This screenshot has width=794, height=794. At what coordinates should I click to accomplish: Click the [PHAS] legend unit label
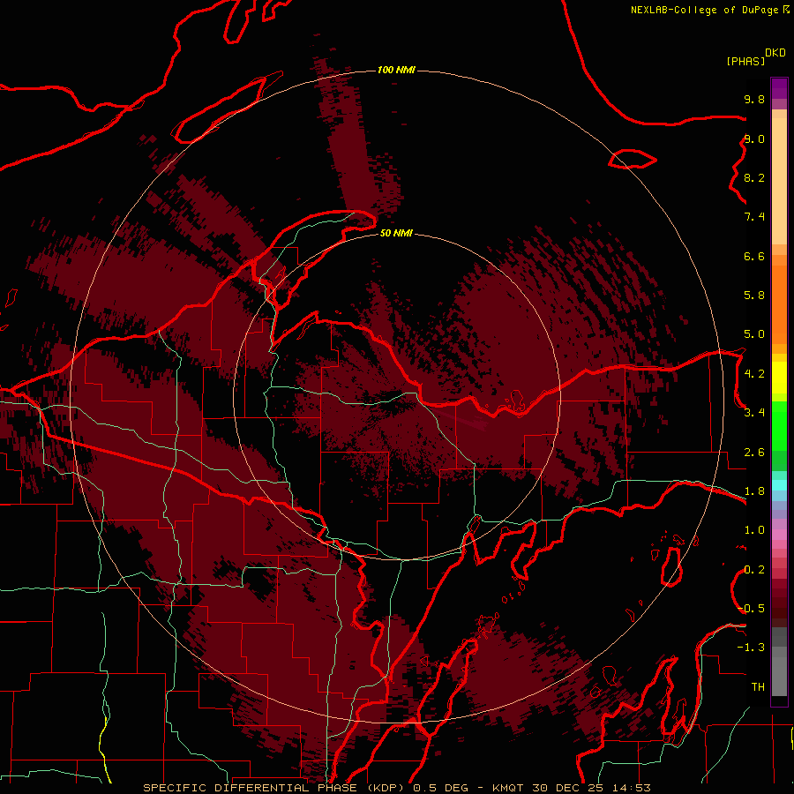point(745,61)
